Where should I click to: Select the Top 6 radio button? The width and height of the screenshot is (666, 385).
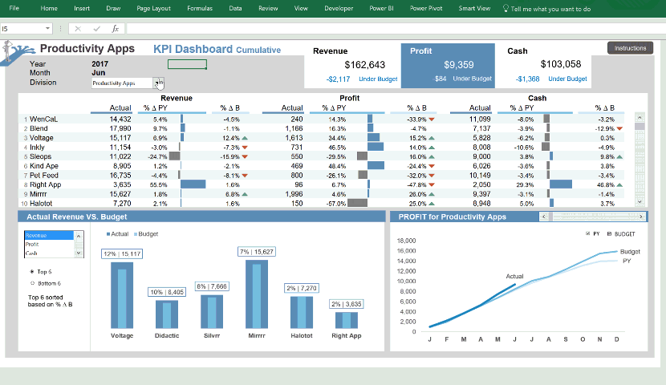(30, 272)
